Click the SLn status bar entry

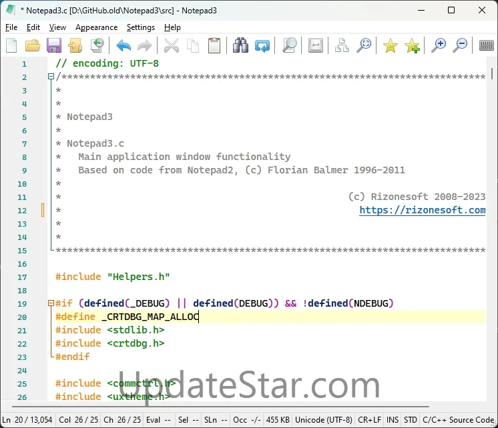[216, 420]
